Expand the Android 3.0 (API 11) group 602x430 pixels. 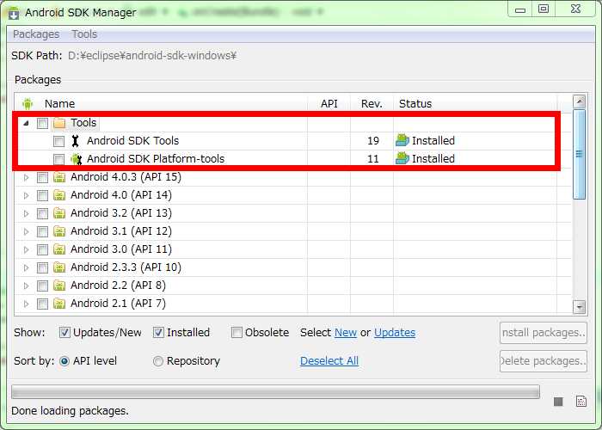coord(26,249)
